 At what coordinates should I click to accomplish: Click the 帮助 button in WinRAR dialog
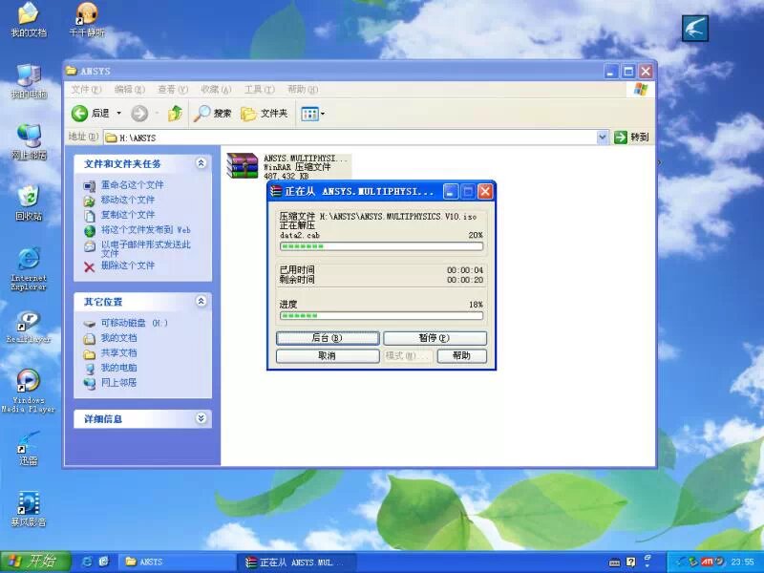(461, 356)
